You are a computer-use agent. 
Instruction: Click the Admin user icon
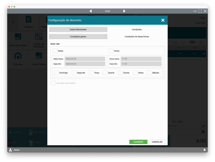(x=11, y=150)
